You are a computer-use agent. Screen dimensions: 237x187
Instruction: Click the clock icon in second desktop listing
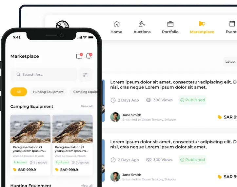point(113,160)
